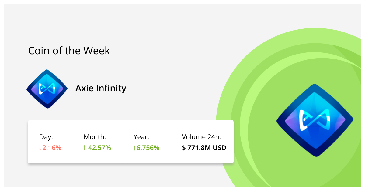
Task: Click the Volume 24h: label
Action: pyautogui.click(x=201, y=137)
